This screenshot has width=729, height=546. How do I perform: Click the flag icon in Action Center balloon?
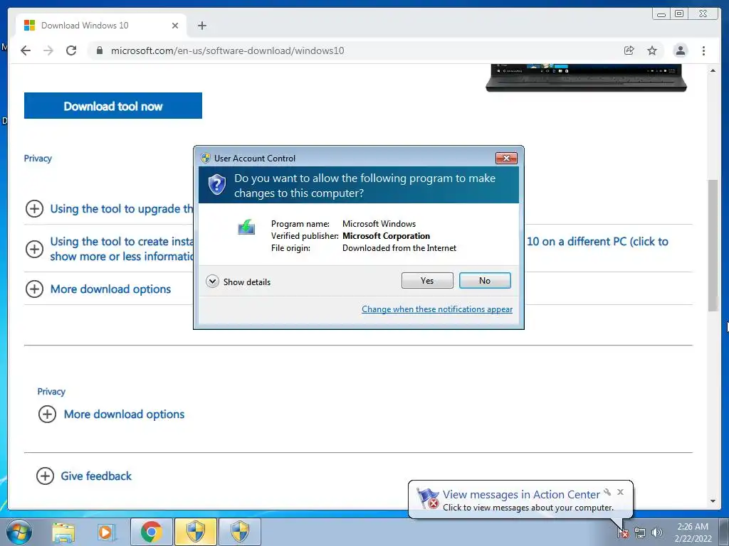[x=428, y=498]
